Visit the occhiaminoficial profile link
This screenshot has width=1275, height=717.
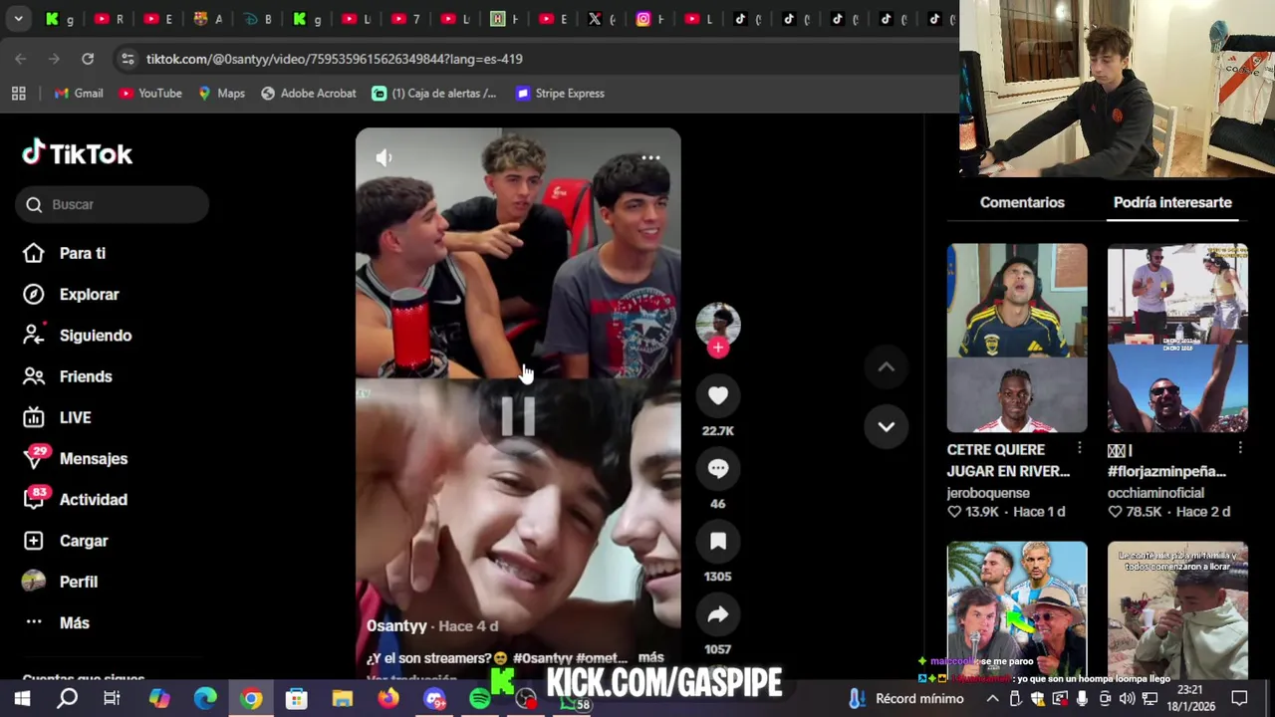(x=1155, y=493)
